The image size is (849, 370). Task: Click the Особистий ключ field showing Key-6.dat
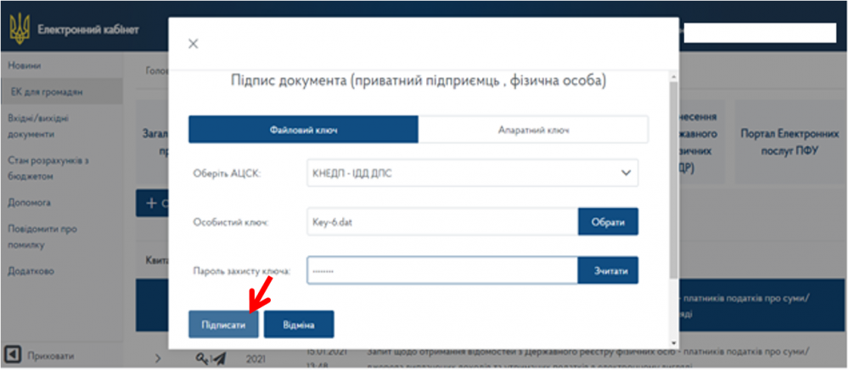click(x=442, y=221)
